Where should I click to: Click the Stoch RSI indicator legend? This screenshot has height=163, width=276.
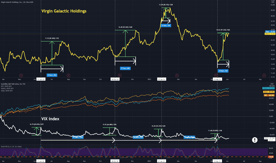(11, 146)
